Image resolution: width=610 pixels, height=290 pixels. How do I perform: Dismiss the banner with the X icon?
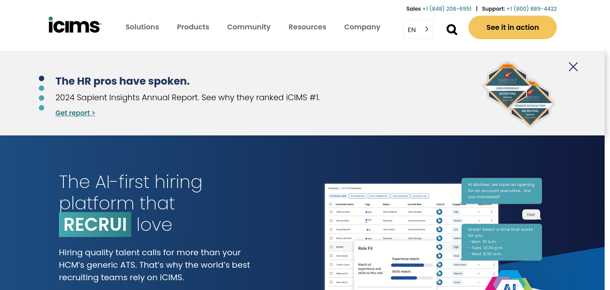click(573, 67)
